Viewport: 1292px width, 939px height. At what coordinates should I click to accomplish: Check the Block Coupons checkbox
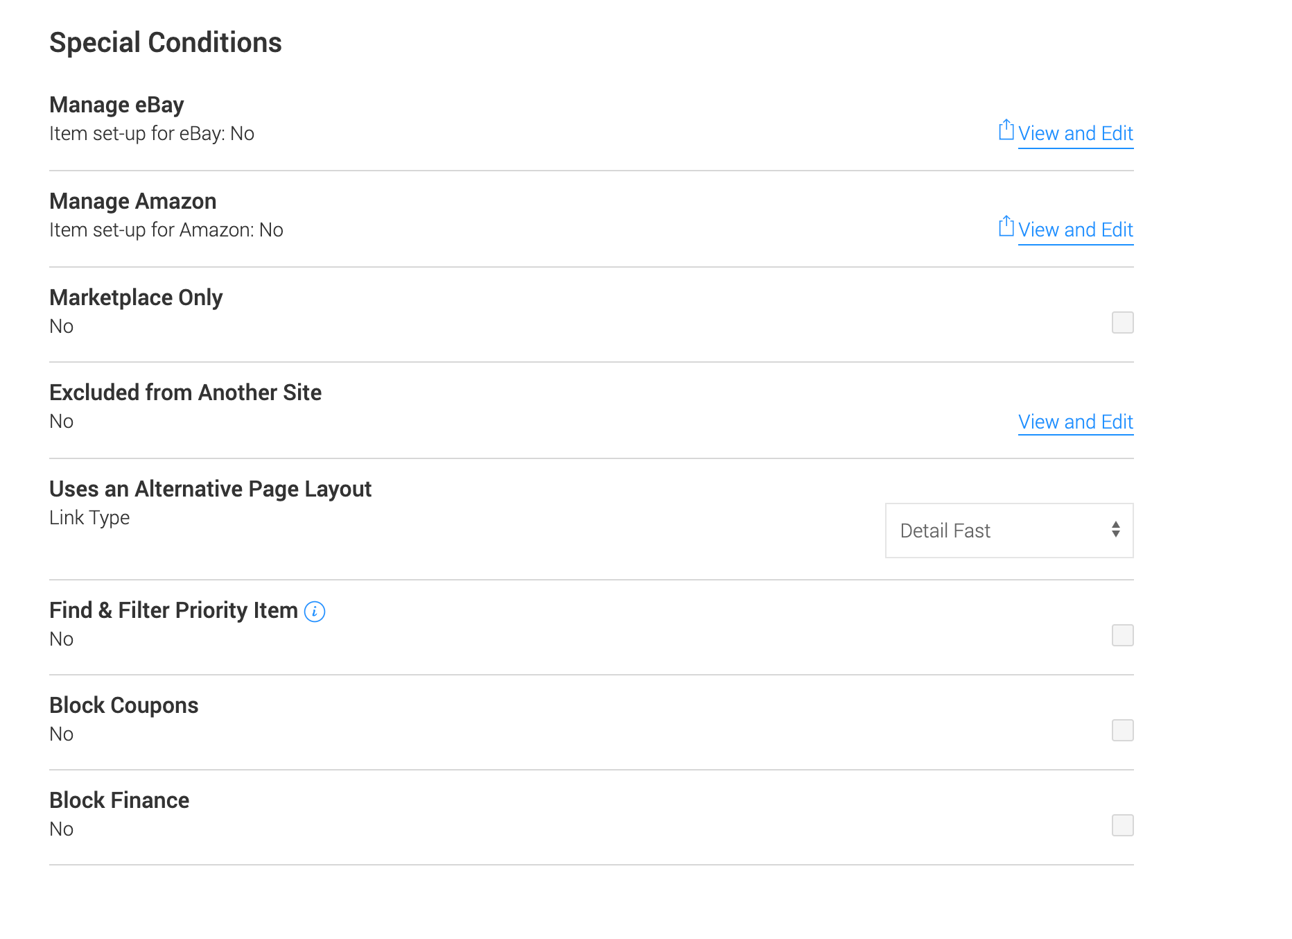pos(1122,730)
